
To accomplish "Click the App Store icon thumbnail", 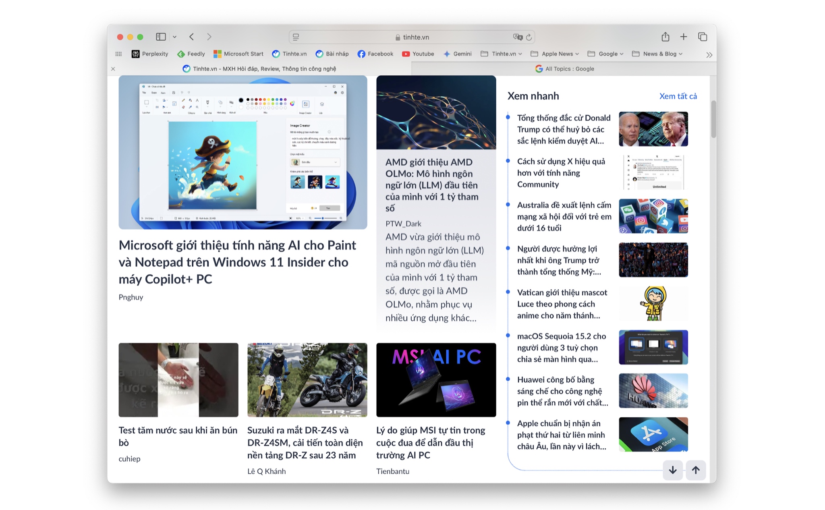I will [x=653, y=434].
